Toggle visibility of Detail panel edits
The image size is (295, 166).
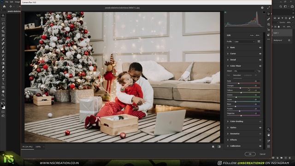click(260, 60)
